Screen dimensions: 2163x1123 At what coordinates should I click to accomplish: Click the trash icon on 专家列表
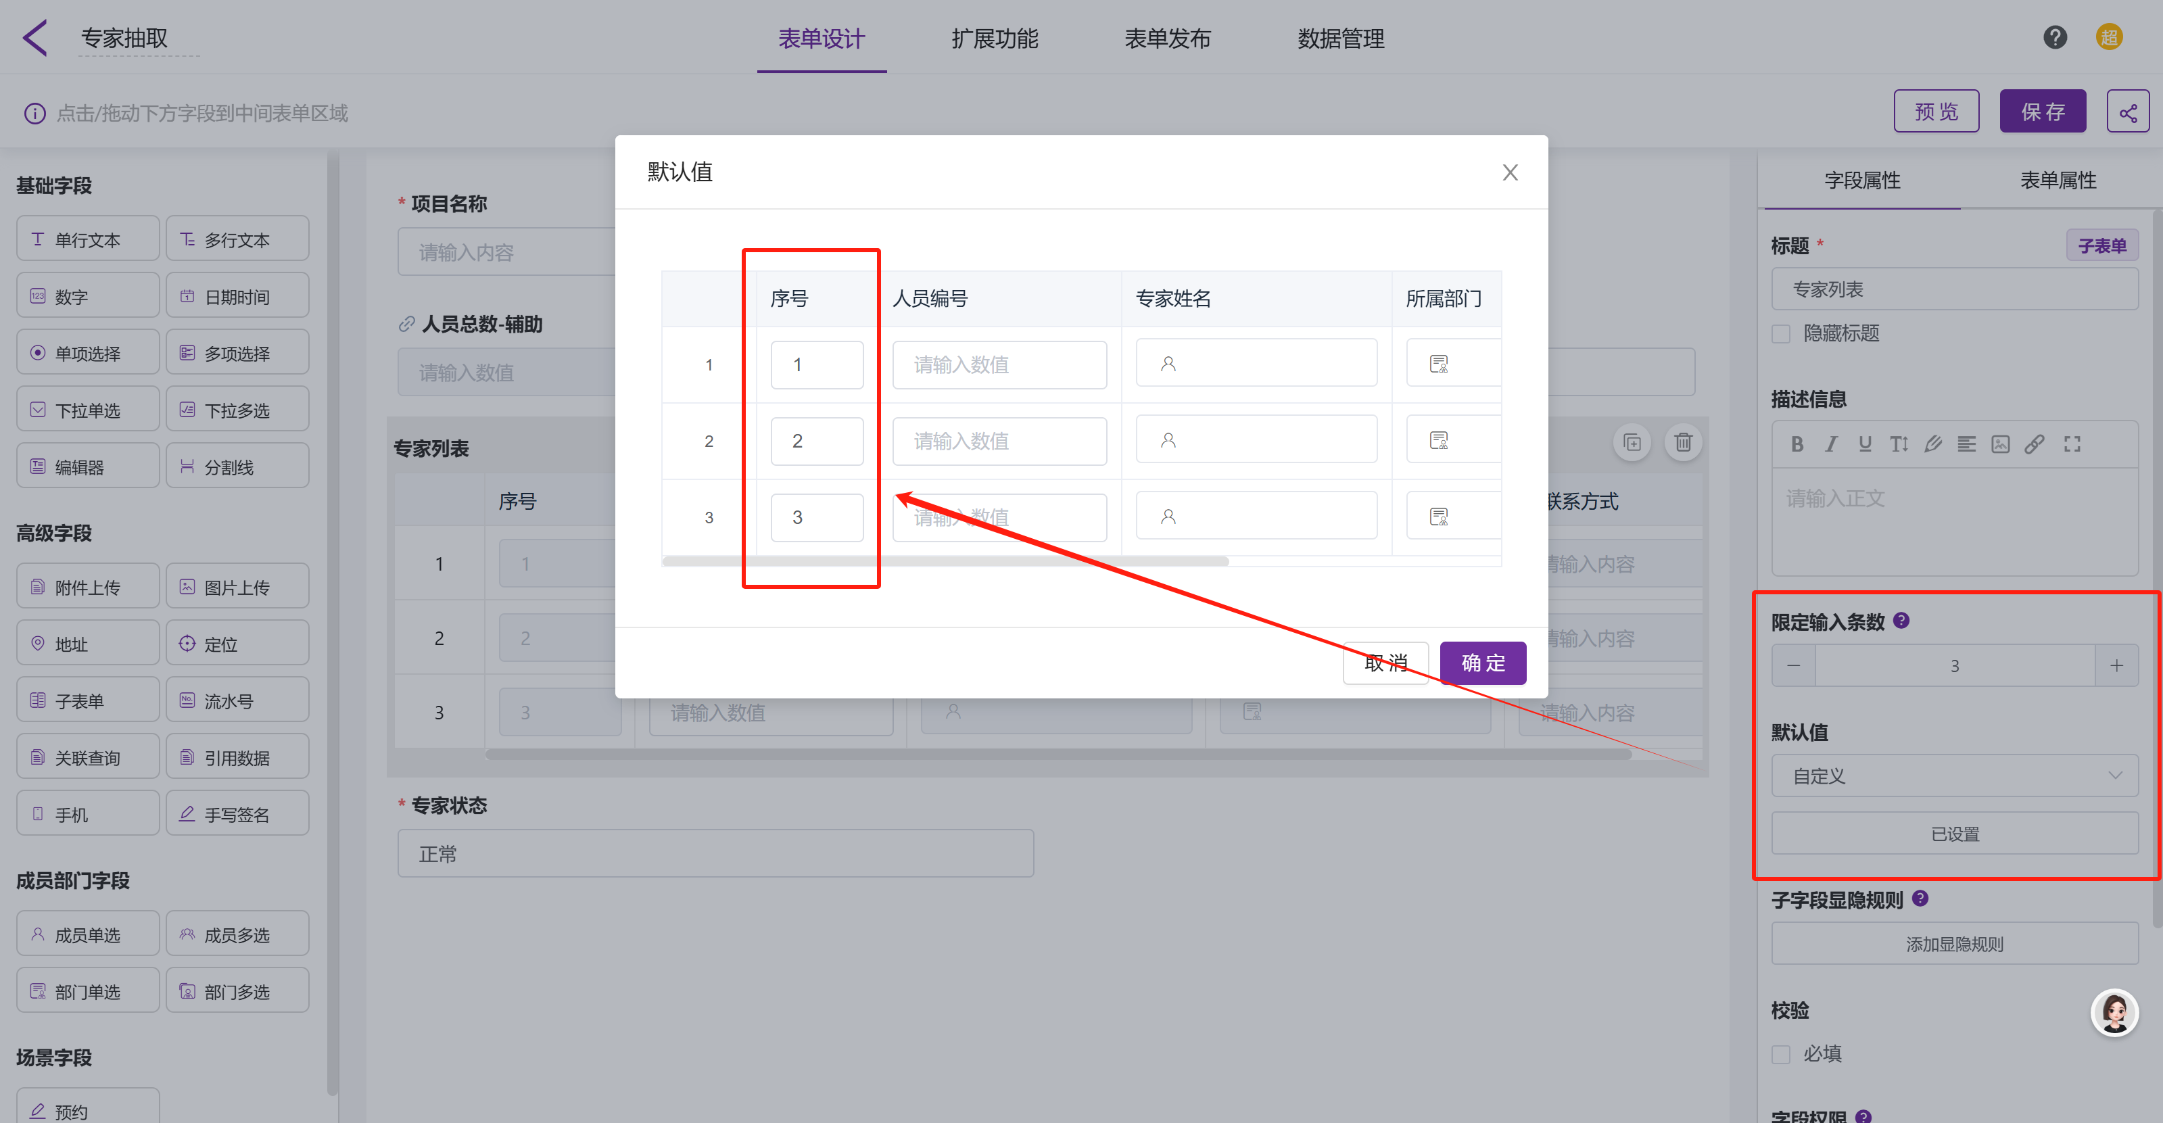[1683, 442]
